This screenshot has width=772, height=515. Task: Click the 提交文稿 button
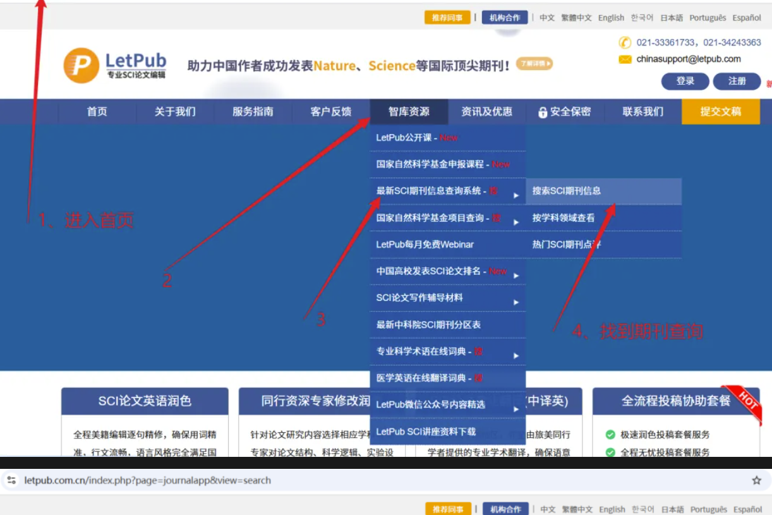721,112
